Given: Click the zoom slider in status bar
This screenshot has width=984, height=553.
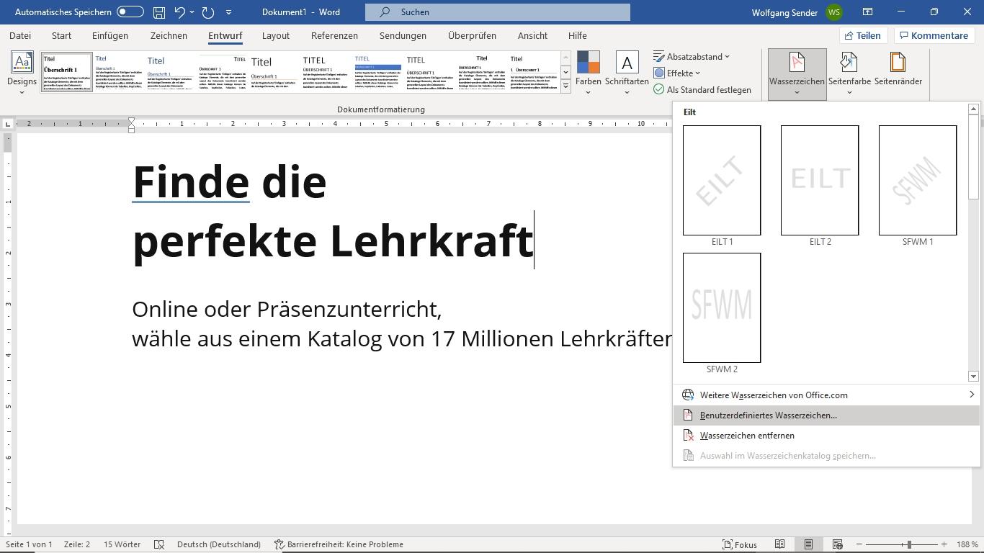Looking at the screenshot, I should pos(909,544).
